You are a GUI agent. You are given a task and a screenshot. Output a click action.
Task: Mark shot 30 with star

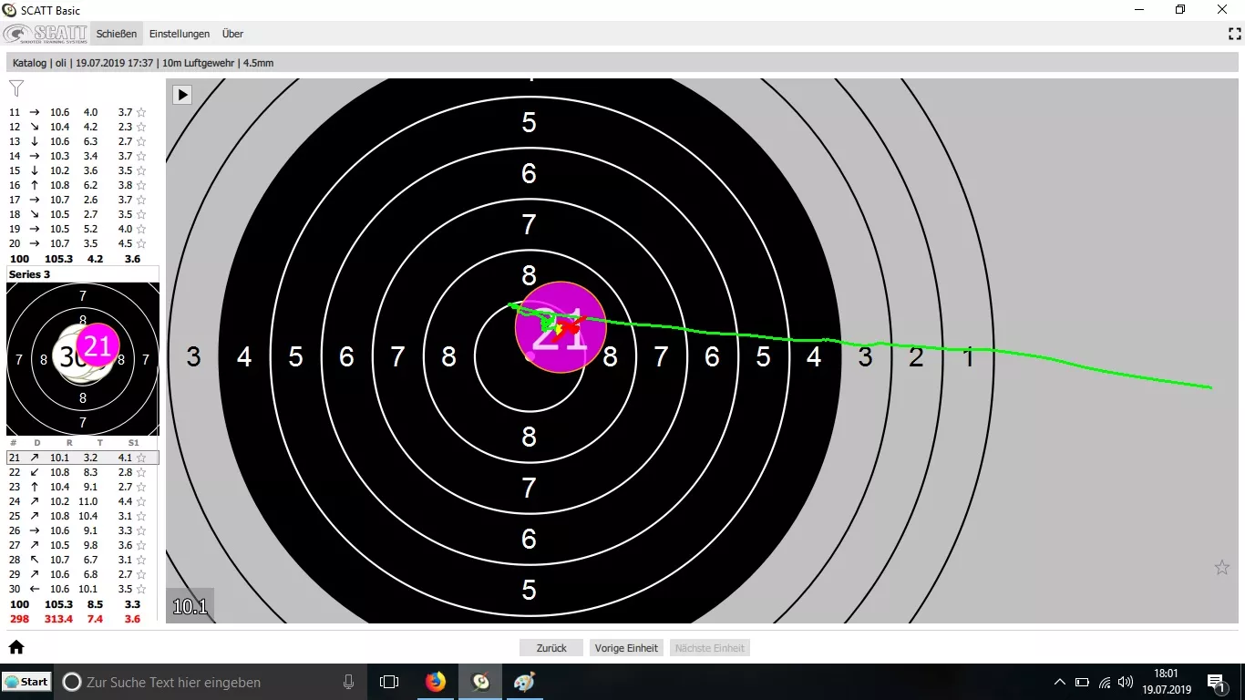point(141,589)
